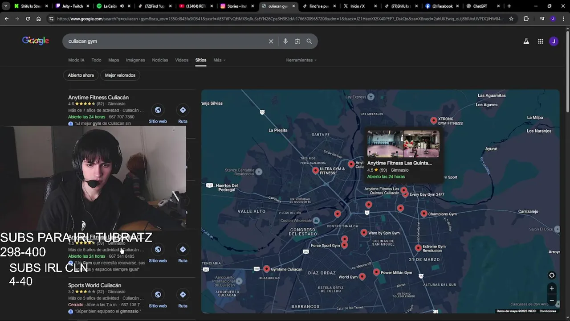Zoom in the map with plus
Viewport: 570px width, 321px height.
552,288
